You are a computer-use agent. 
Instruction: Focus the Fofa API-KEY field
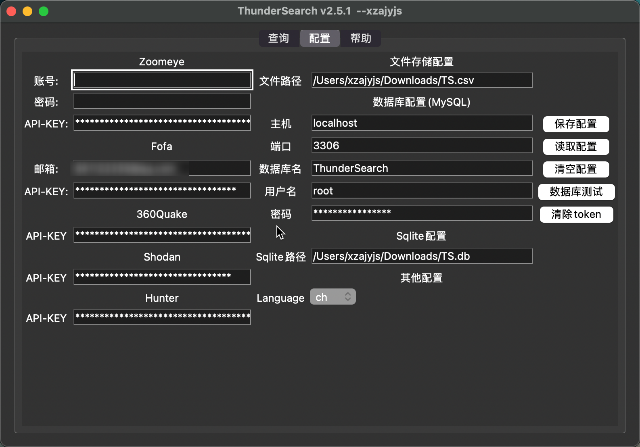[162, 190]
